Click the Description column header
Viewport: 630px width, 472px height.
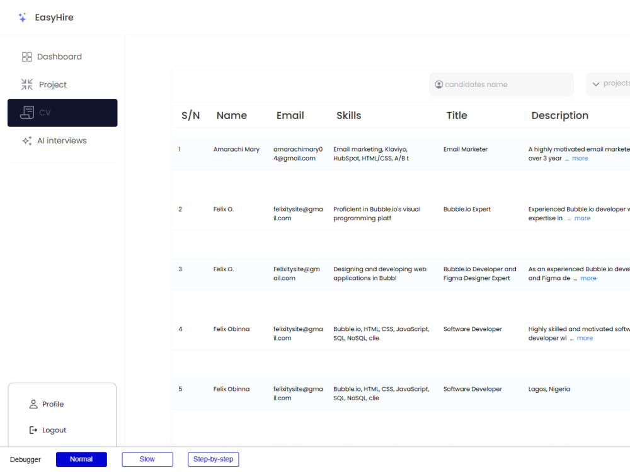[x=559, y=116]
